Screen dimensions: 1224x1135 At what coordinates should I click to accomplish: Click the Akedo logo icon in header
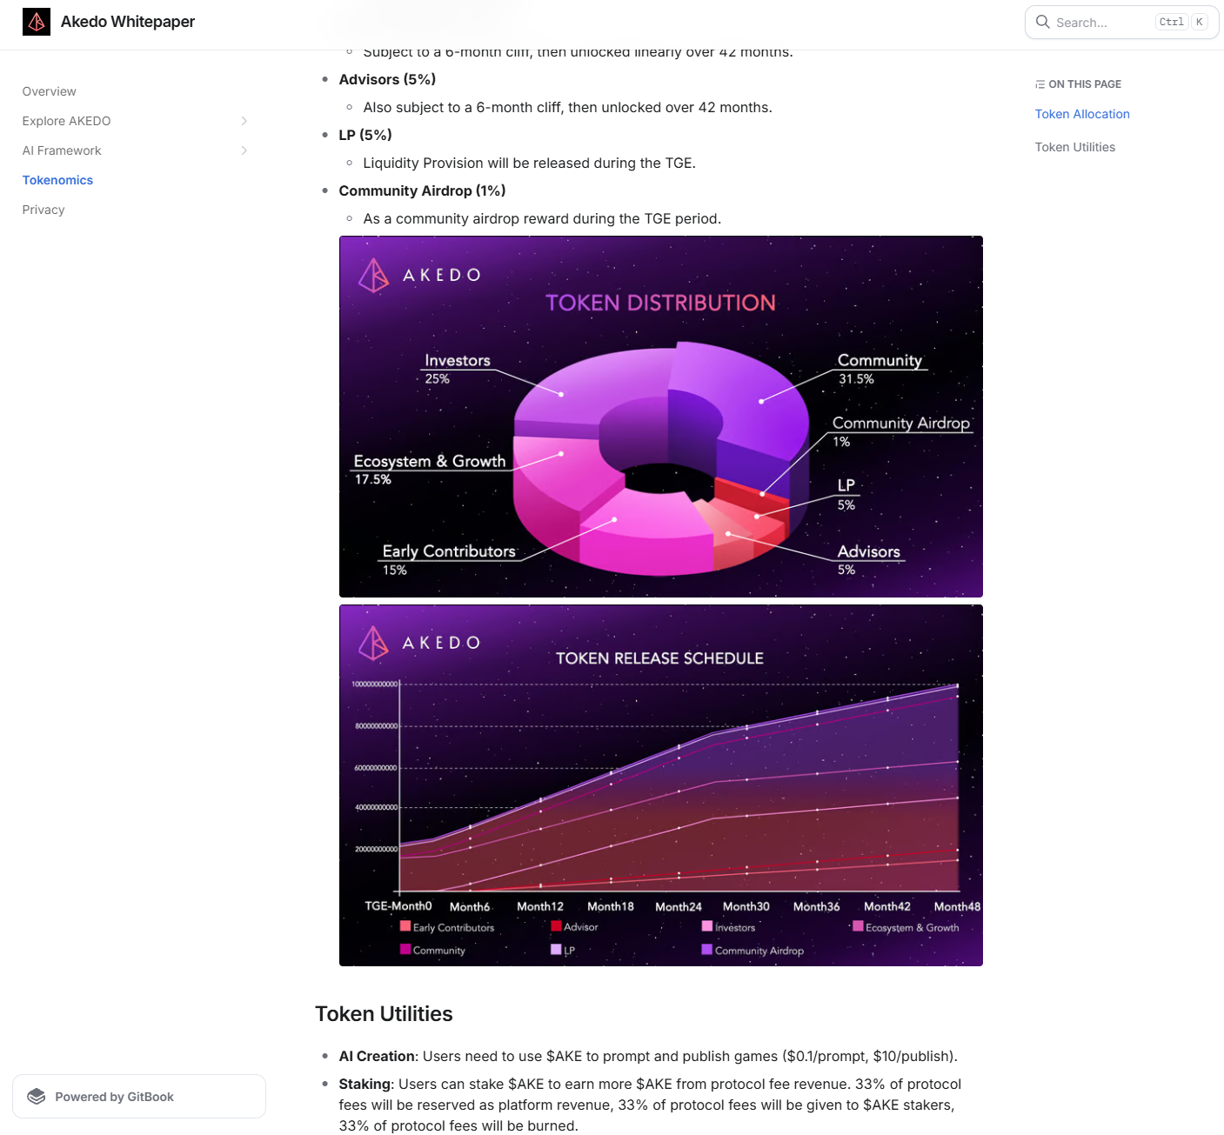coord(37,22)
